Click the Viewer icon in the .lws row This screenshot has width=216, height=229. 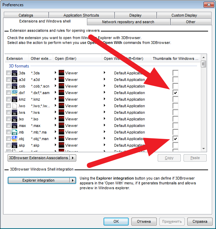point(61,112)
